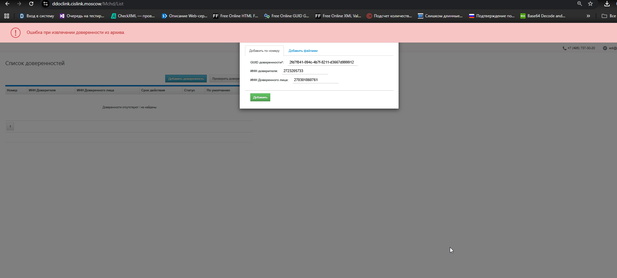Go back using the browser back arrow
The image size is (617, 278).
click(7, 4)
